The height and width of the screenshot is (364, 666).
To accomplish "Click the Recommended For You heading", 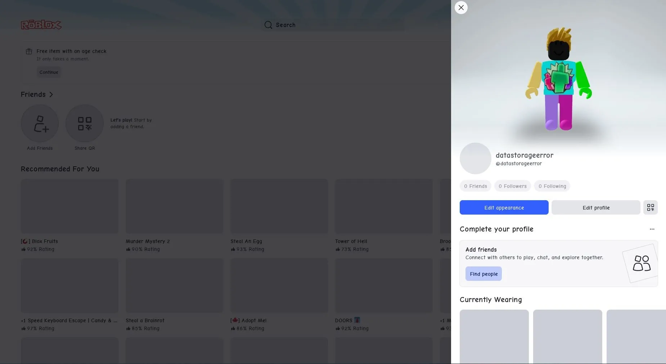I will click(x=60, y=169).
